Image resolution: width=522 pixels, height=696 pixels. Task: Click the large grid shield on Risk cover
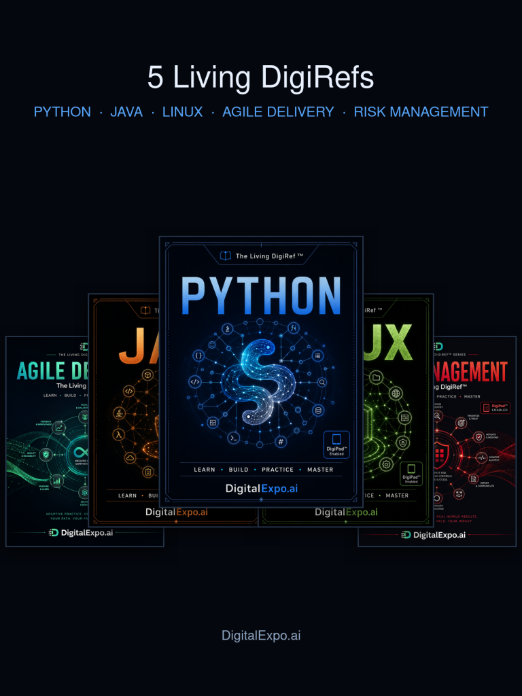pos(441,455)
